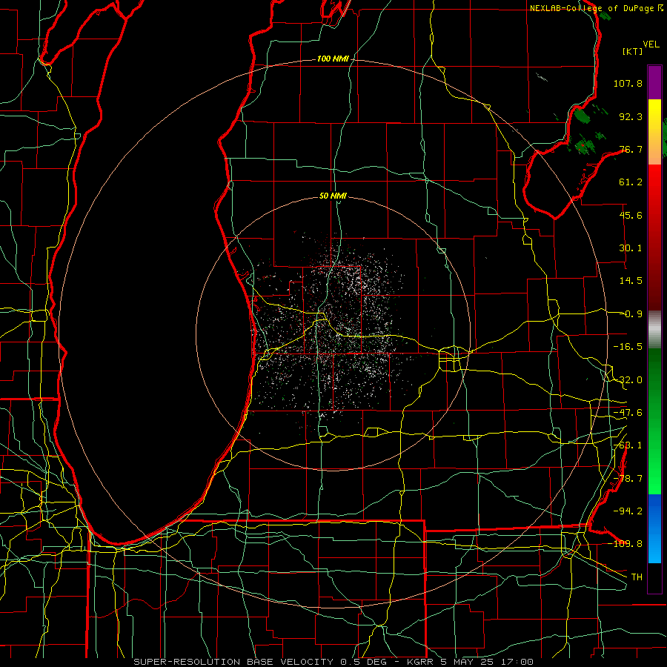Select the 76.7 value on velocity scale
This screenshot has width=667, height=667.
631,149
